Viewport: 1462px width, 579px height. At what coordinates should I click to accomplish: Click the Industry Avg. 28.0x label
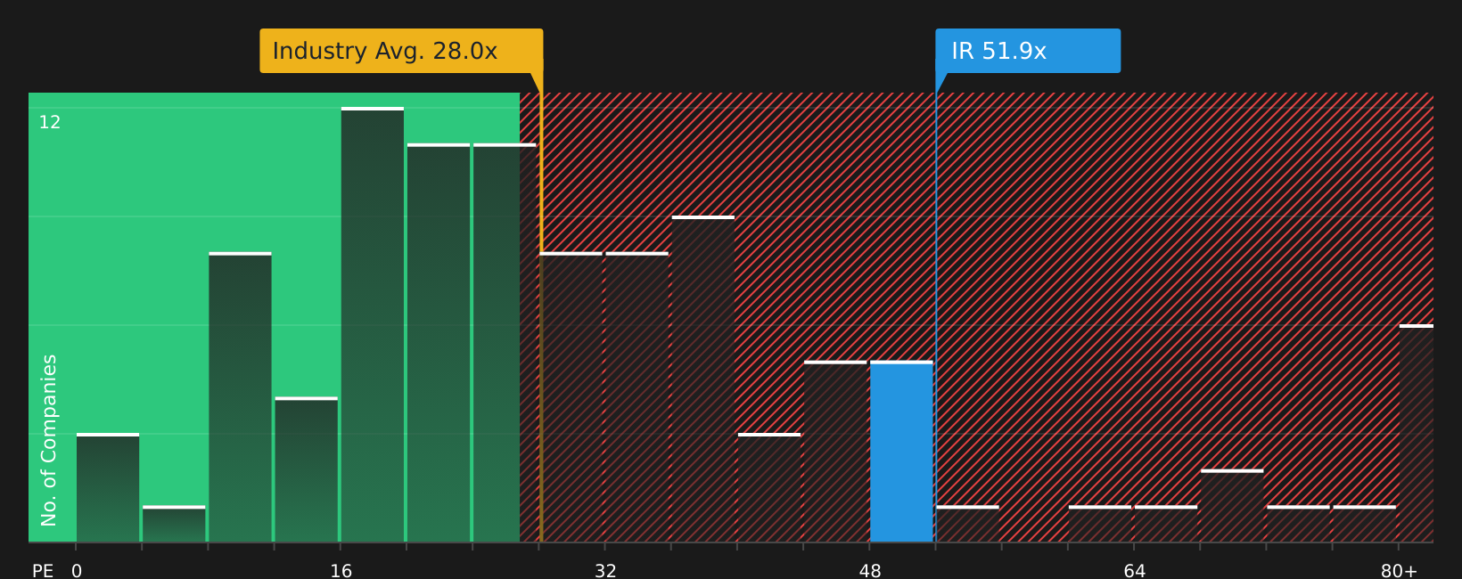pyautogui.click(x=401, y=51)
